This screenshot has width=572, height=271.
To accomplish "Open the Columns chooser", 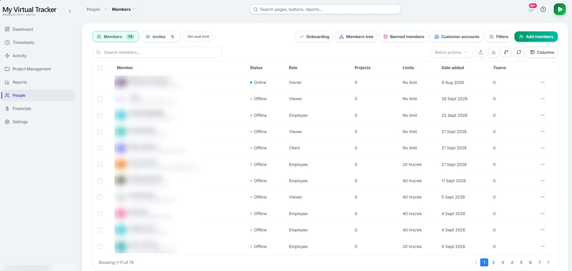I will (x=542, y=52).
